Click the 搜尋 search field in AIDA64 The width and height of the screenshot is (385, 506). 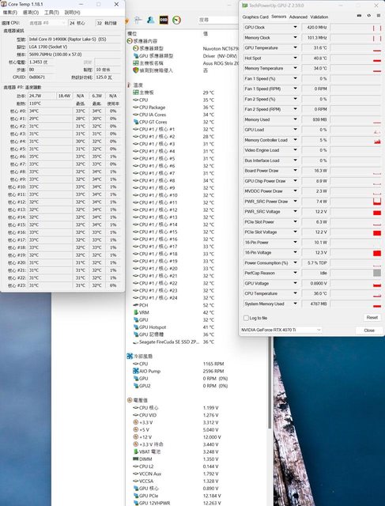point(219,20)
